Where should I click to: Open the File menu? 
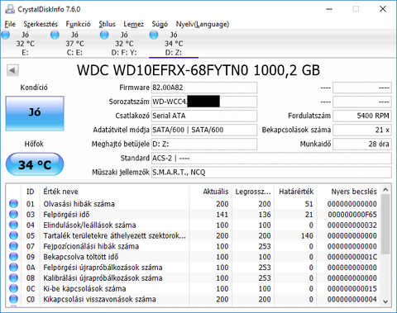(x=10, y=24)
